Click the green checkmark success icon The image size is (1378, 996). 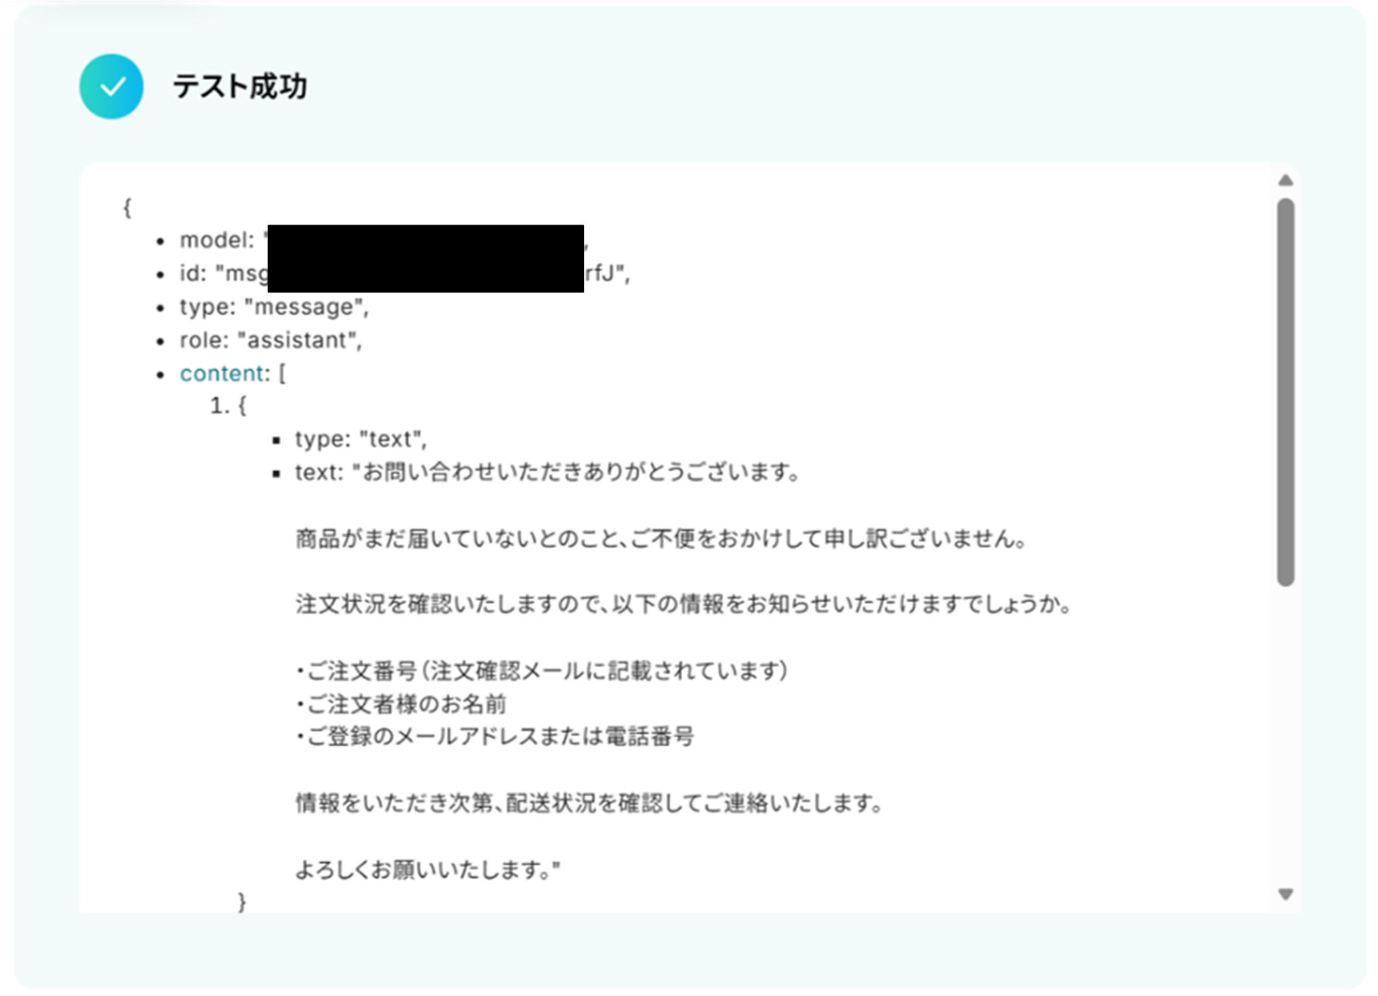(111, 87)
